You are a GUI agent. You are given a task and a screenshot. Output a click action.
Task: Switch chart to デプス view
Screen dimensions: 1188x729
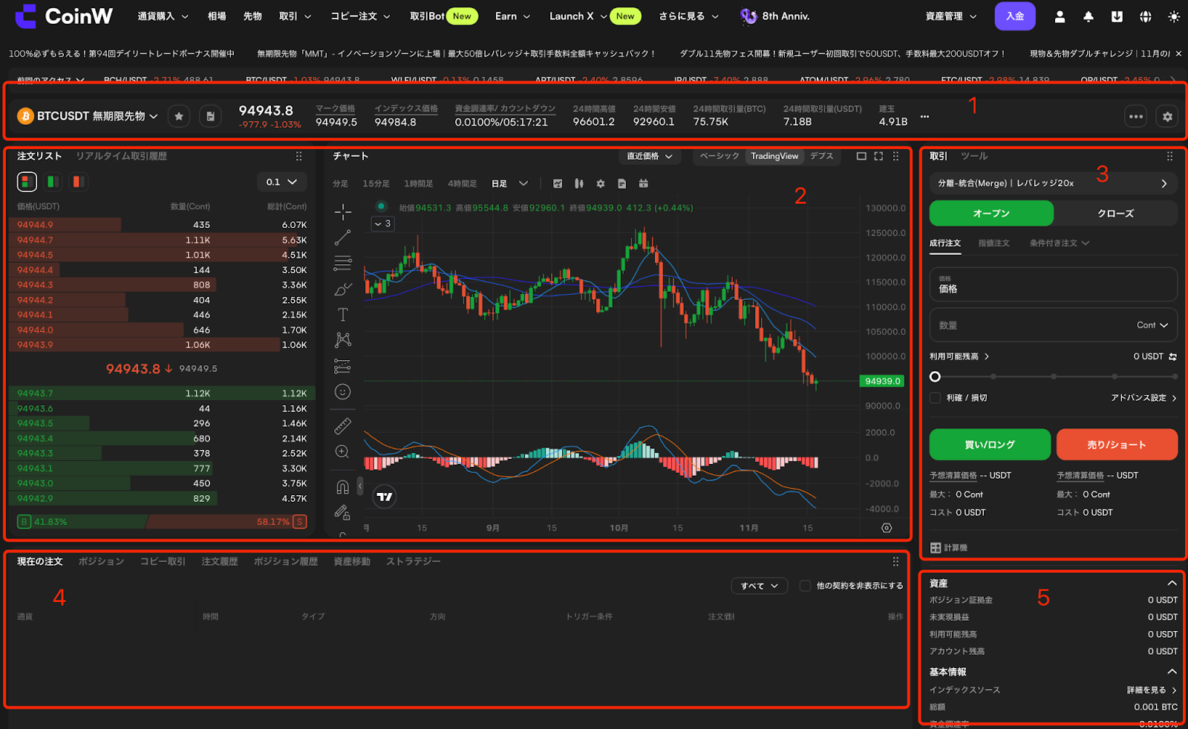click(x=821, y=156)
